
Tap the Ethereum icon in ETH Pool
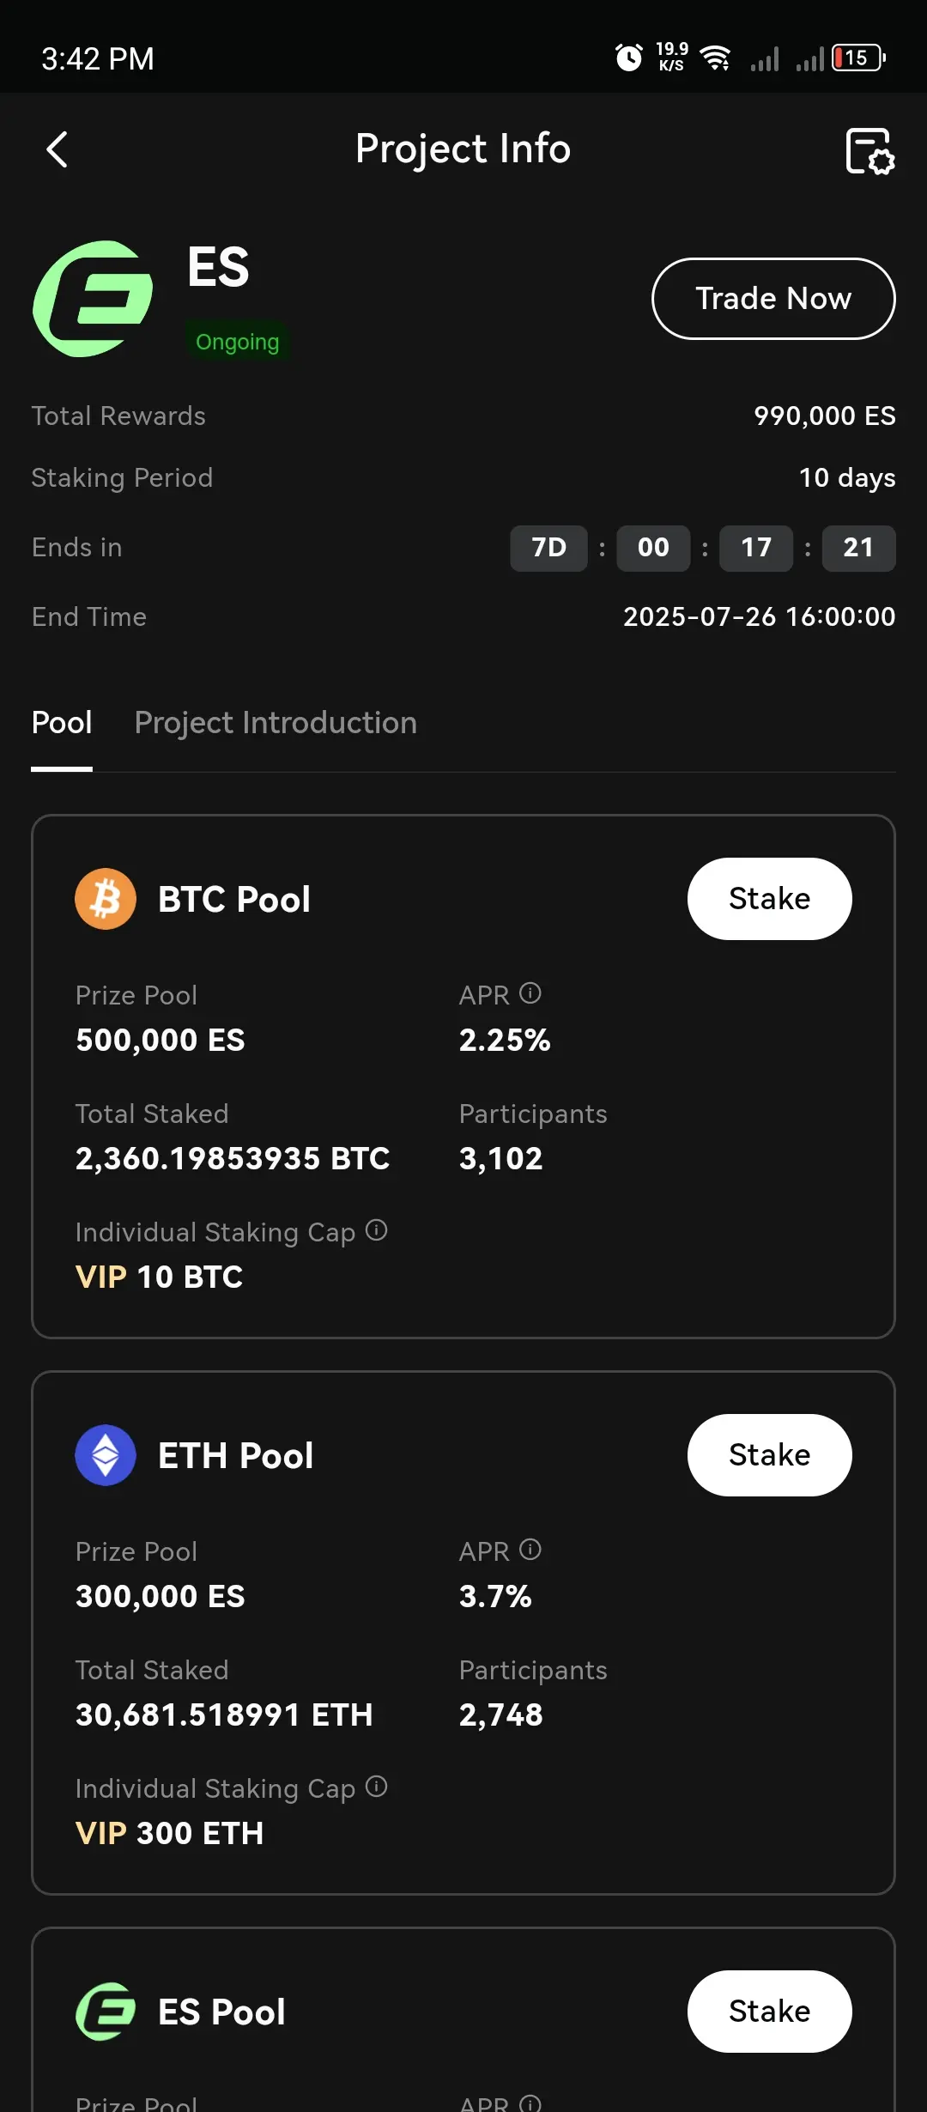[x=106, y=1455]
